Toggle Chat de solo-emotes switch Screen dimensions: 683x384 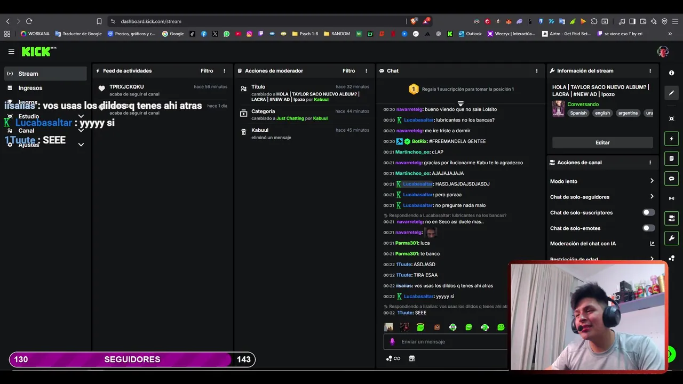click(x=648, y=228)
